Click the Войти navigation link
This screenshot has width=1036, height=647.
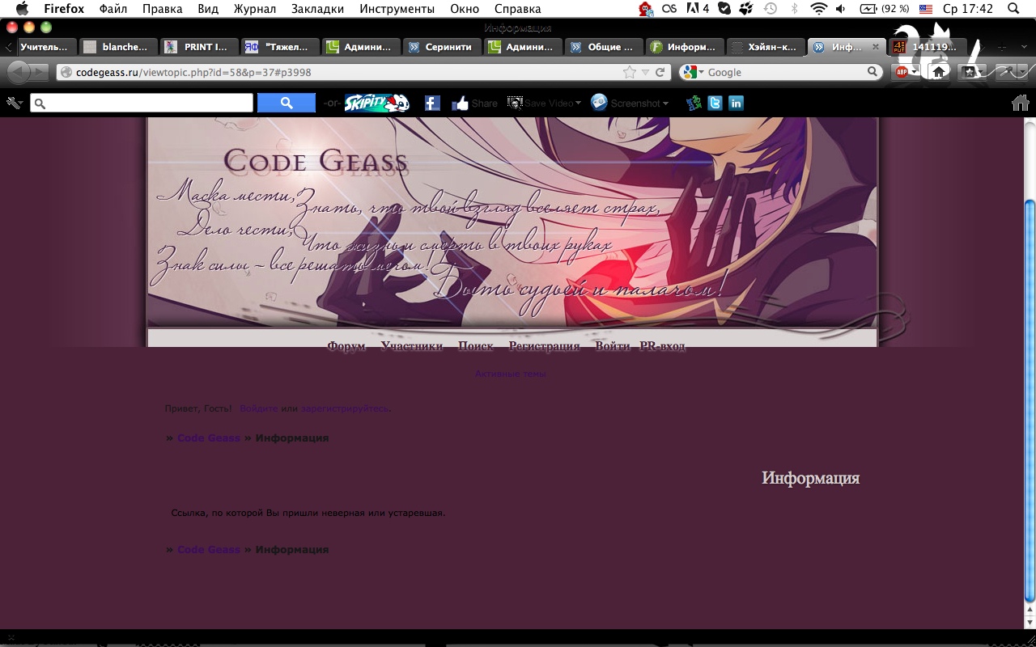(x=613, y=346)
